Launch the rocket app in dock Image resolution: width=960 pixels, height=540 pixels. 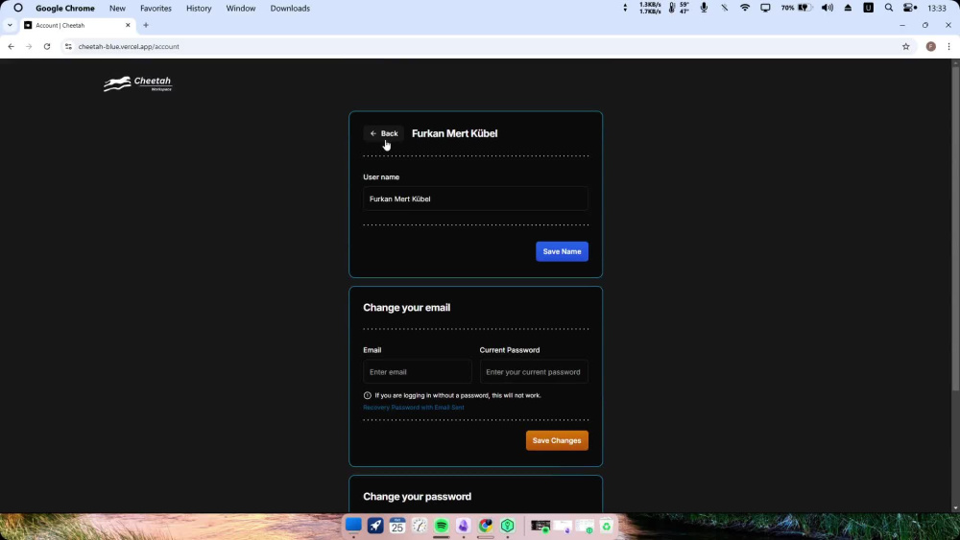pos(375,526)
